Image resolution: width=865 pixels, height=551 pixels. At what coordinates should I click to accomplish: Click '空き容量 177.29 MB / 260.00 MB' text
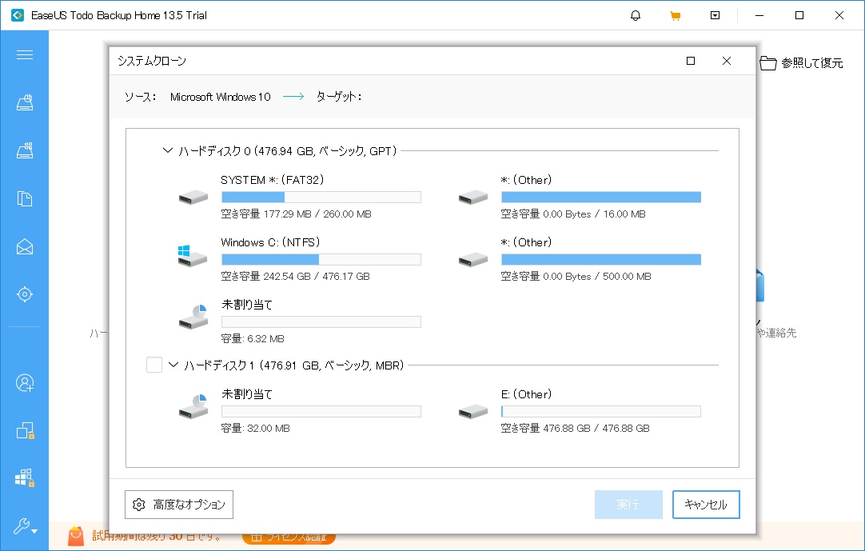[297, 214]
